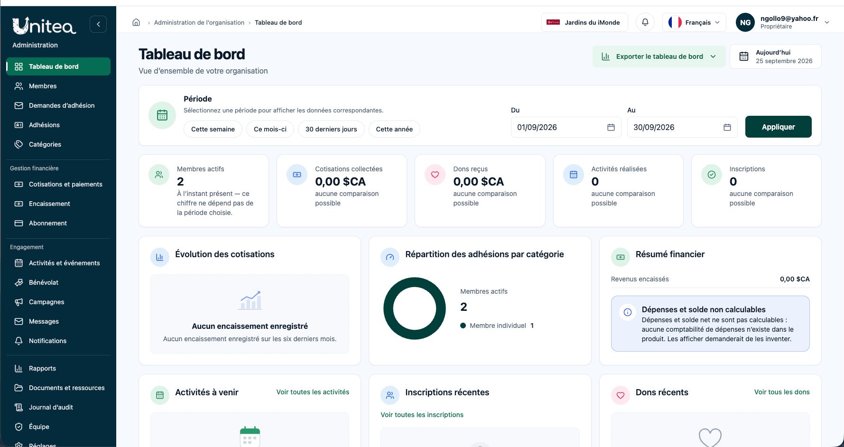Open Campagnes in the sidebar
This screenshot has width=844, height=447.
[58, 302]
